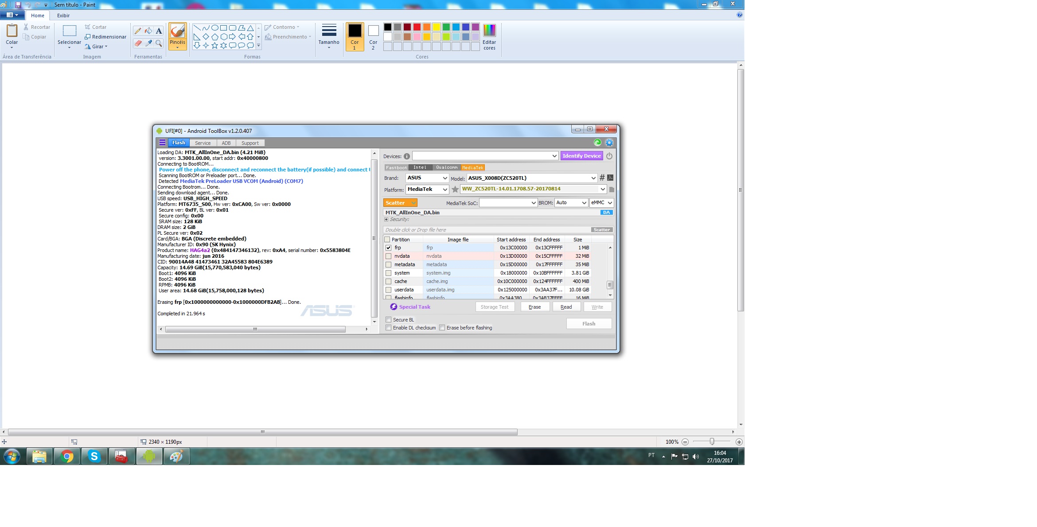Click the Colar clipboard icon
The image size is (1037, 527).
[12, 31]
